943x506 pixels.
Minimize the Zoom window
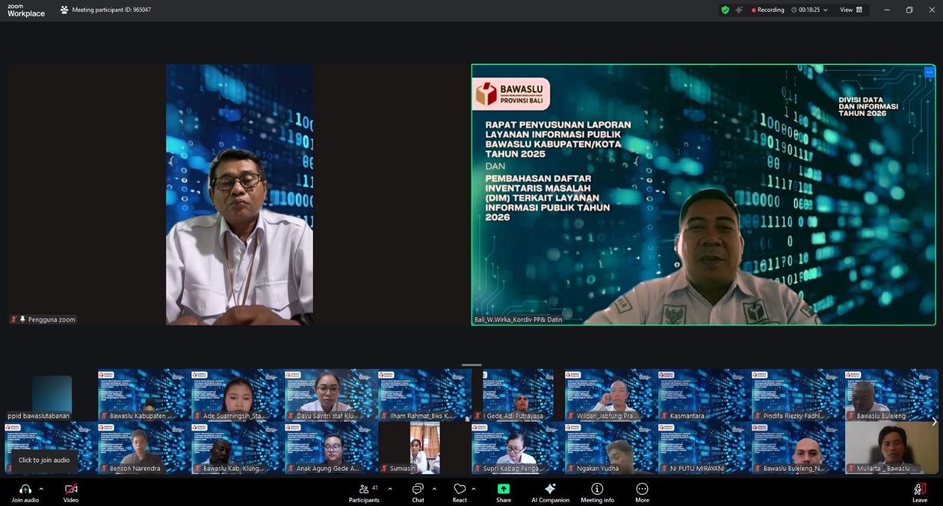pyautogui.click(x=886, y=10)
